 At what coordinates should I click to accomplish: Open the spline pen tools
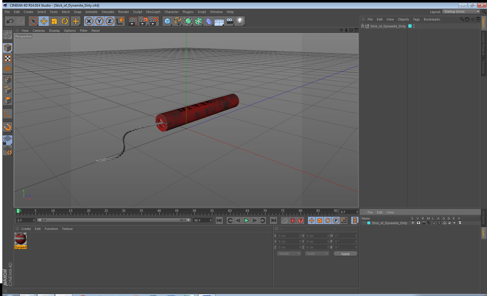pos(178,21)
